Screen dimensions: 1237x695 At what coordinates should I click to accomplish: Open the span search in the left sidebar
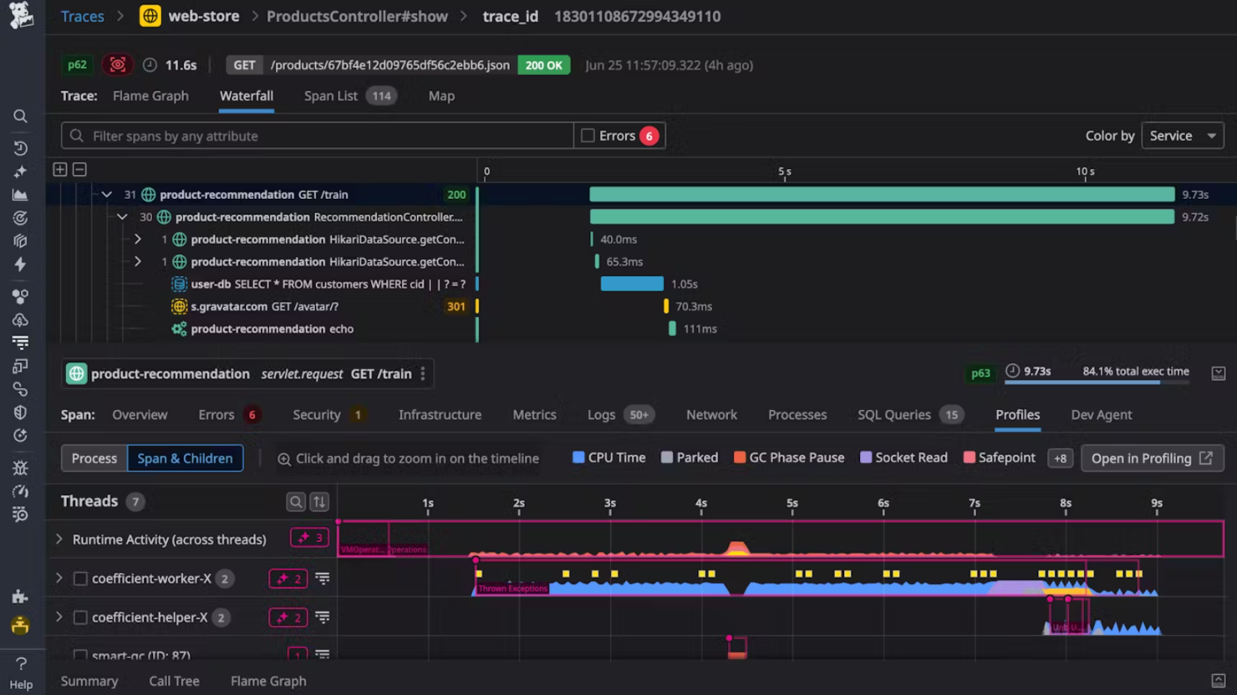[20, 116]
